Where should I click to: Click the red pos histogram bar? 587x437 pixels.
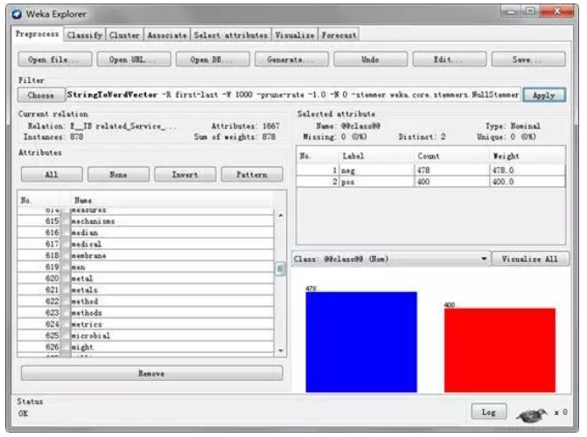pos(500,350)
